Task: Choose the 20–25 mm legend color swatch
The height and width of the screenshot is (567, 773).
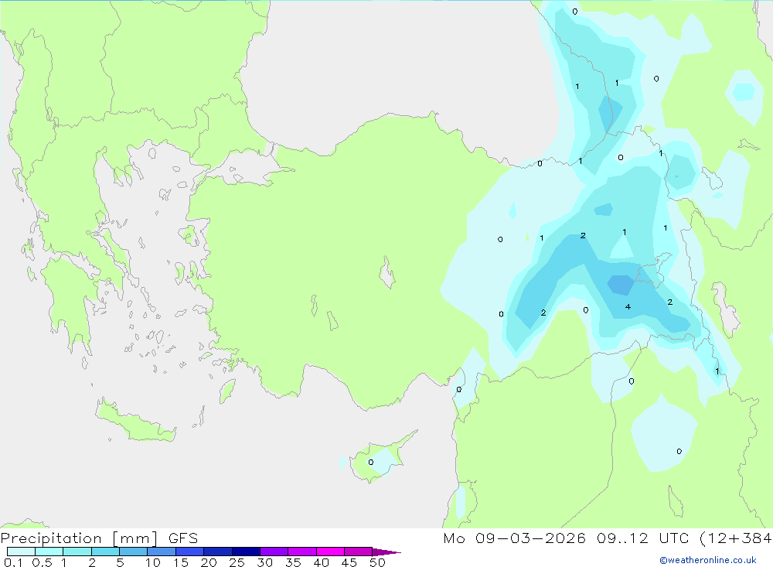Action: click(x=218, y=552)
